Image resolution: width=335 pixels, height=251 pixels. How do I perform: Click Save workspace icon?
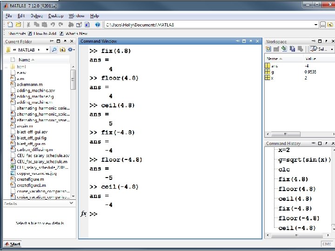[x=292, y=49]
